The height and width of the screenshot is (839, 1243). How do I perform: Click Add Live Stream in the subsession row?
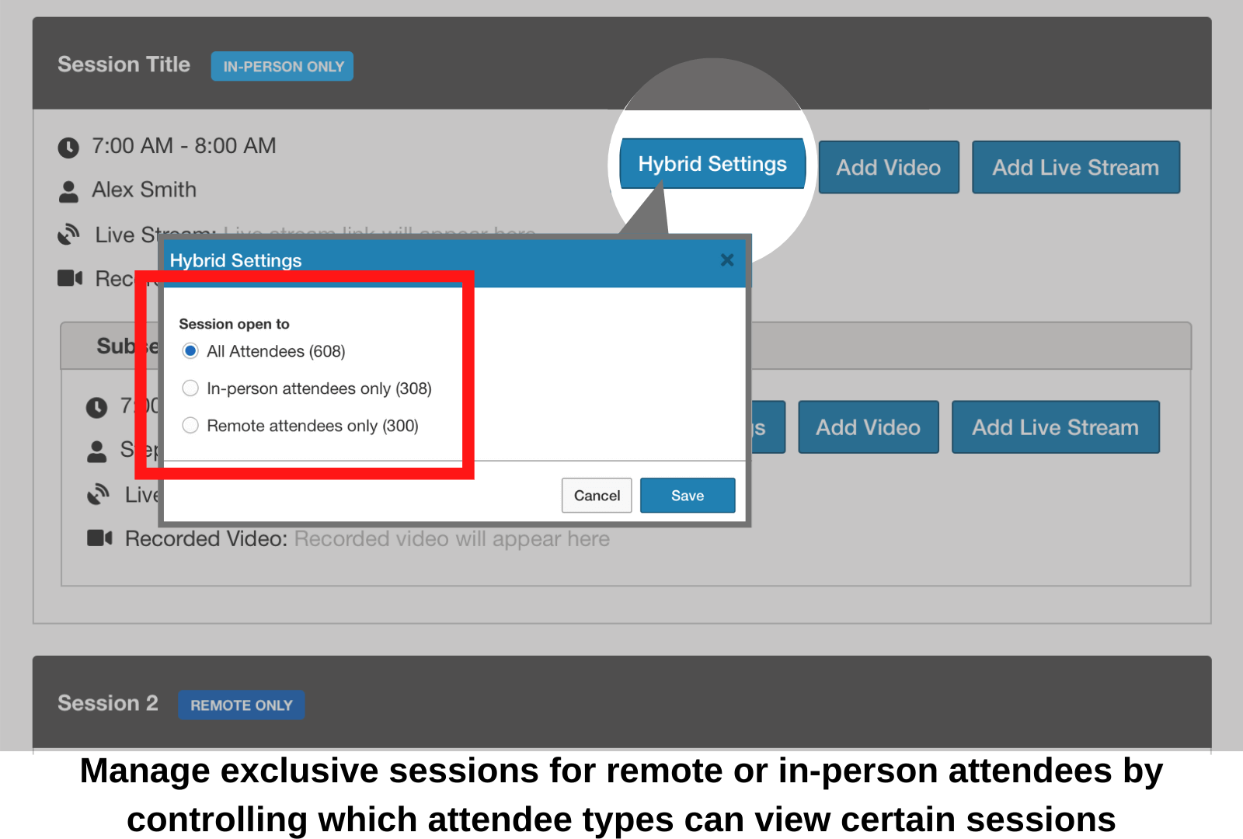pos(1054,426)
